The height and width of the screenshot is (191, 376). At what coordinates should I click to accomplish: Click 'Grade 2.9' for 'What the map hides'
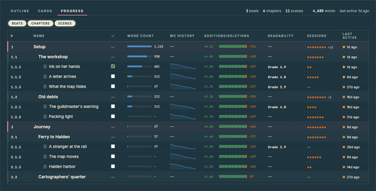277,87
